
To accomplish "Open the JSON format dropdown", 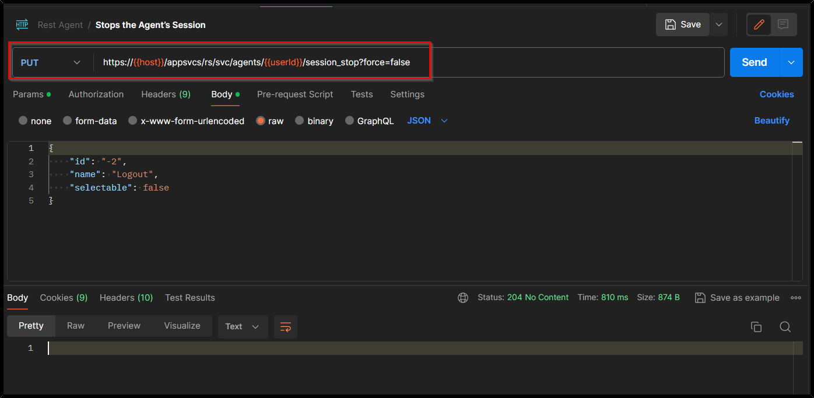I will 427,121.
